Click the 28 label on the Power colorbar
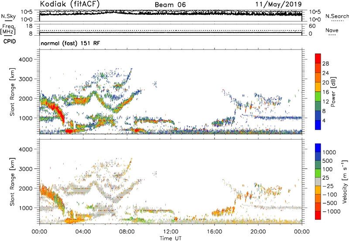The width and height of the screenshot is (349, 241). pyautogui.click(x=325, y=64)
